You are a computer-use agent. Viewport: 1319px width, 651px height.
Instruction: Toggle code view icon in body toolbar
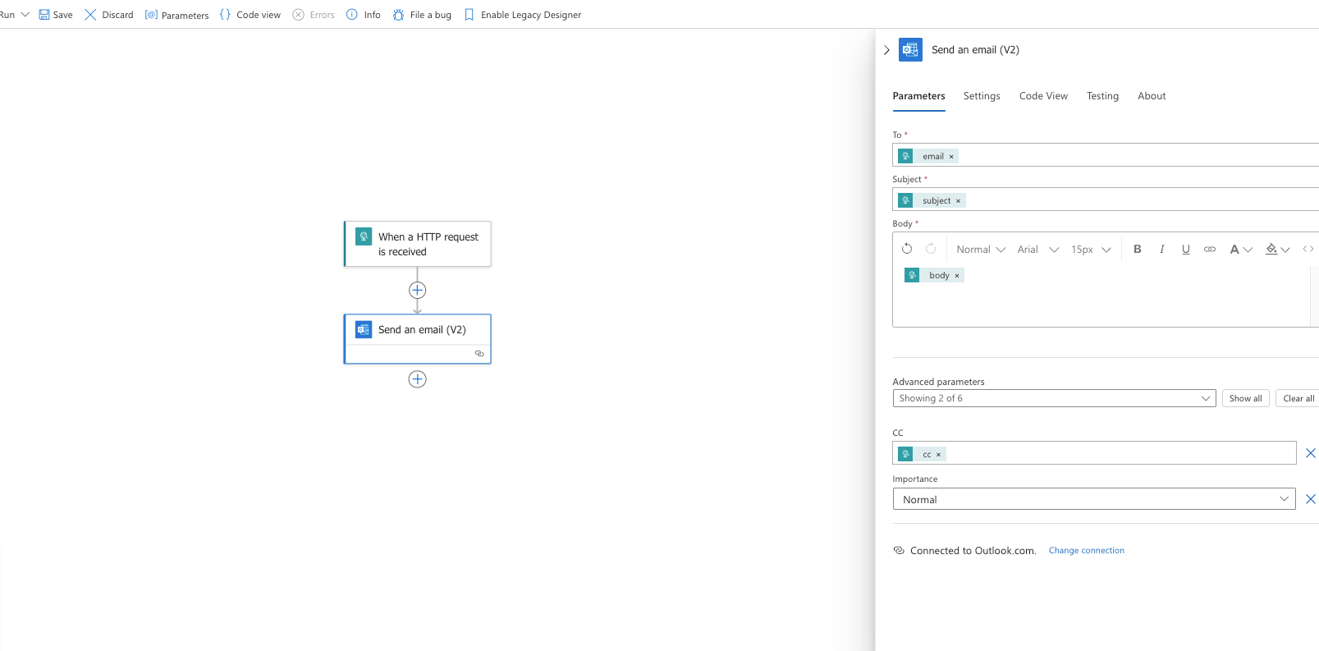point(1308,250)
